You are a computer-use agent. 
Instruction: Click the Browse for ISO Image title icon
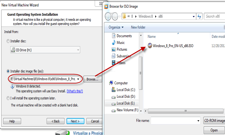click(106, 6)
